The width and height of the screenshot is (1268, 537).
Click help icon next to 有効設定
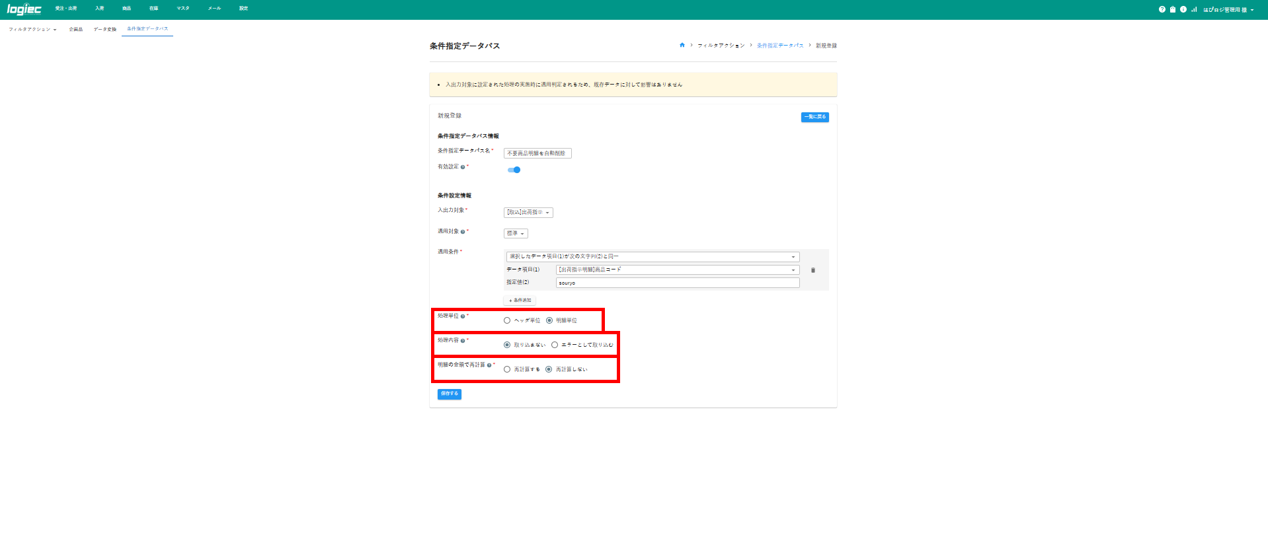pos(462,167)
